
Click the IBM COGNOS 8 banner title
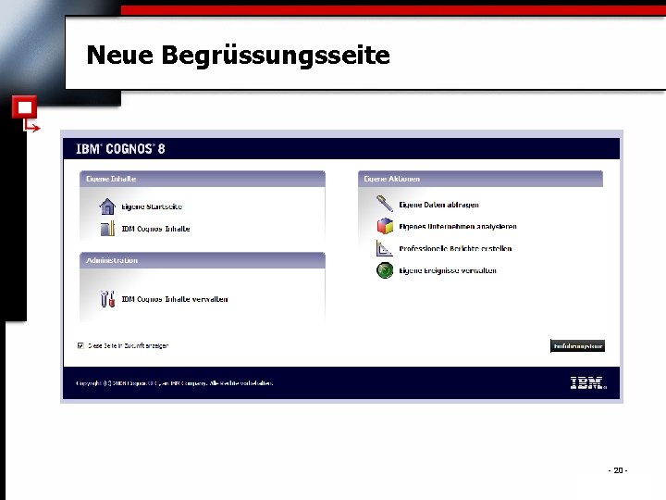[120, 149]
